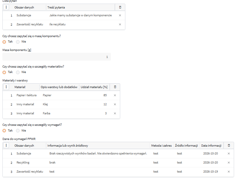Delete the Papier material row
Screen dimensions: 241x181
point(115,95)
